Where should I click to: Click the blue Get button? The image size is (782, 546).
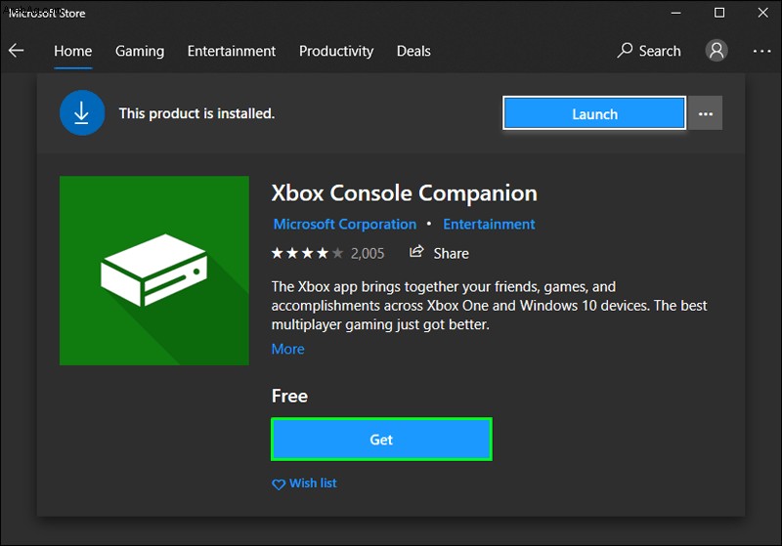pos(381,440)
